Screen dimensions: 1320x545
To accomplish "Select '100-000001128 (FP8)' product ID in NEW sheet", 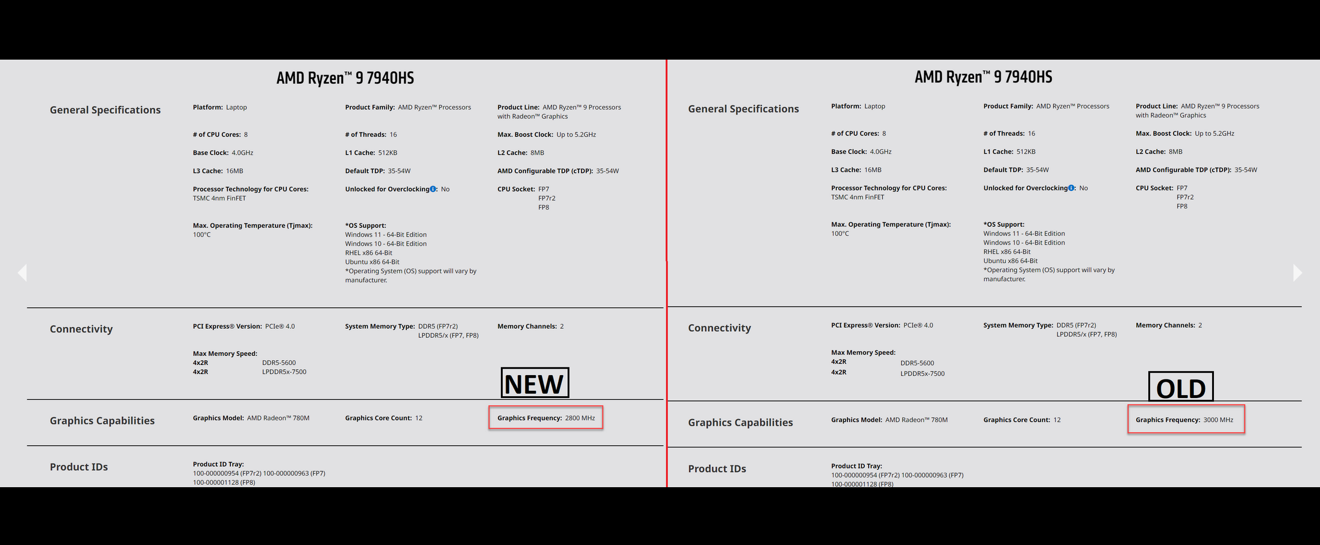I will [224, 482].
